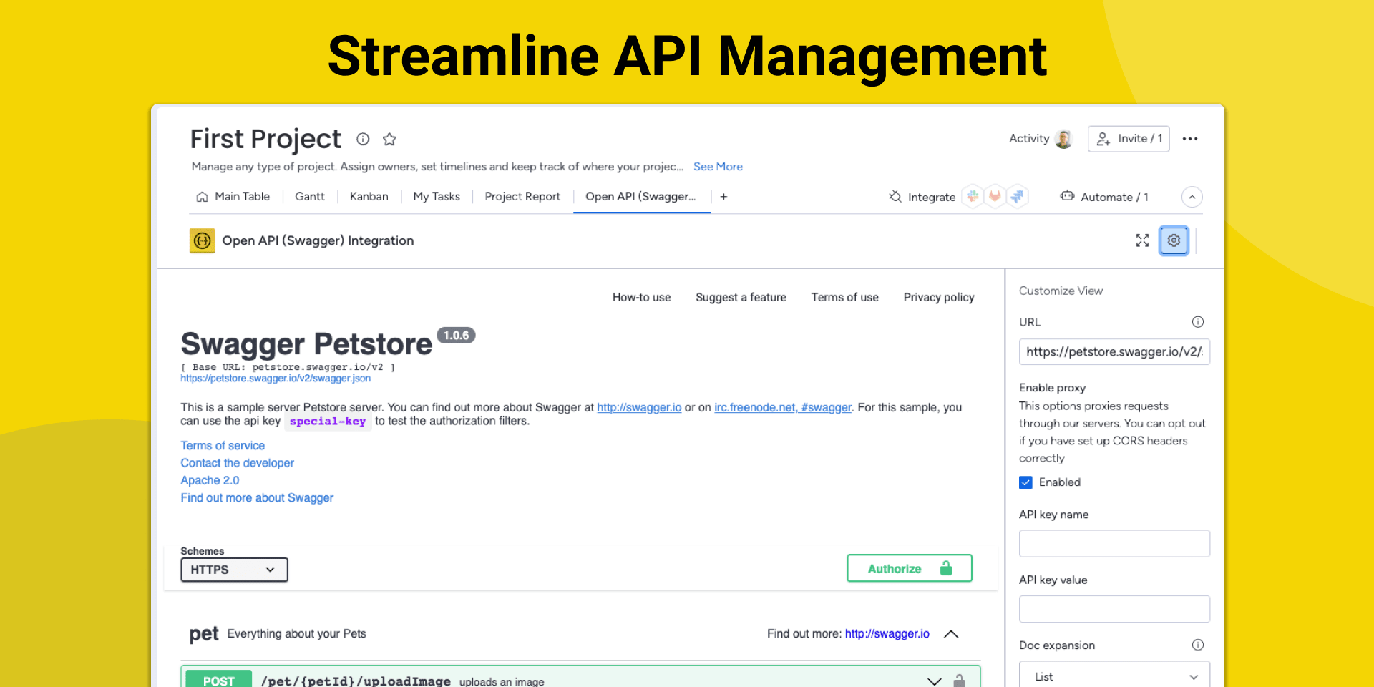Switch to the Main Table tab
The width and height of the screenshot is (1374, 687).
point(233,197)
